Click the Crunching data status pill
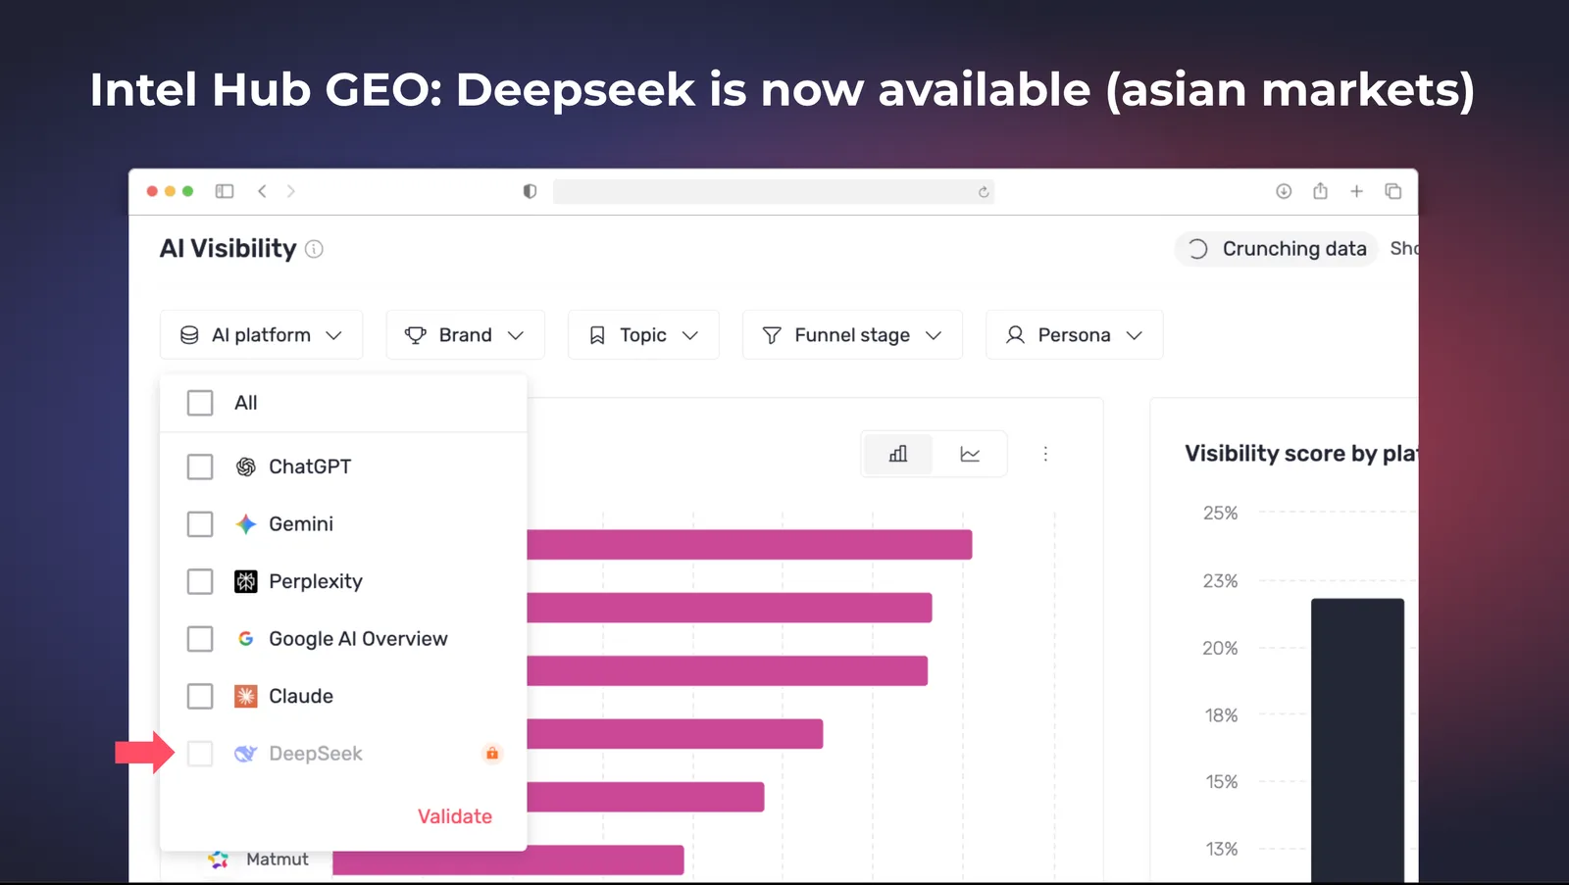1569x885 pixels. pyautogui.click(x=1277, y=249)
